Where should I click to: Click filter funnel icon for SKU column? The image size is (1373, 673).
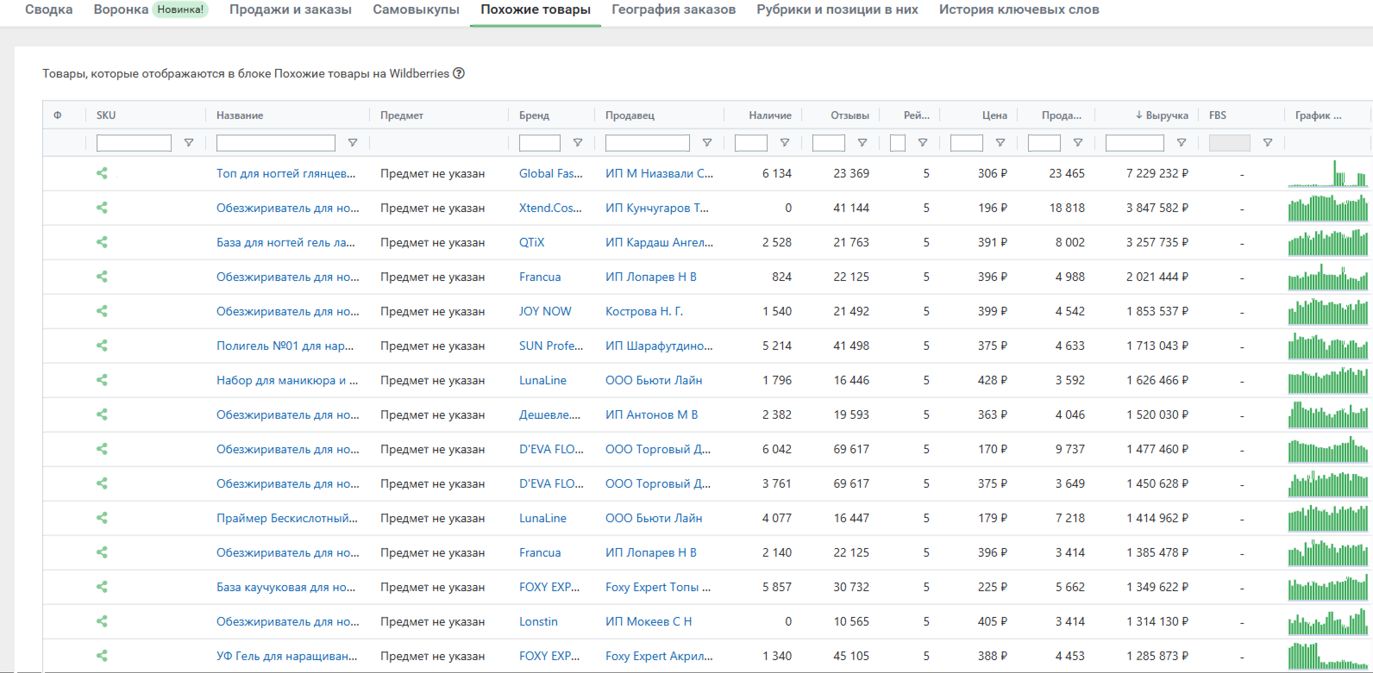tap(188, 143)
